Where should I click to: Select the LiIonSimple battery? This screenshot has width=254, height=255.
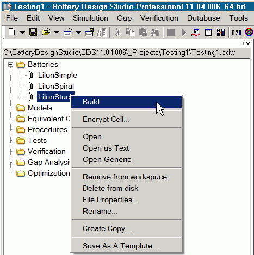pyautogui.click(x=58, y=75)
